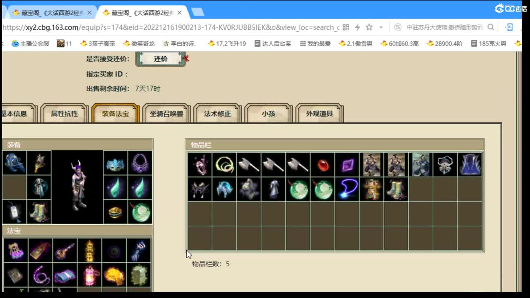This screenshot has height=298, width=530.
Task: Click the browser search box
Action: [444, 27]
